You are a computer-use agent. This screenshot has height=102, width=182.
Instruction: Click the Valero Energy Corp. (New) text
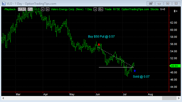click(67, 9)
